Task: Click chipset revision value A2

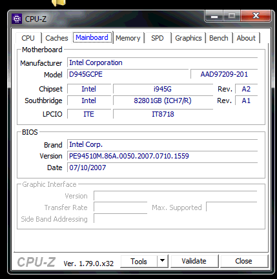Action: 246,89
